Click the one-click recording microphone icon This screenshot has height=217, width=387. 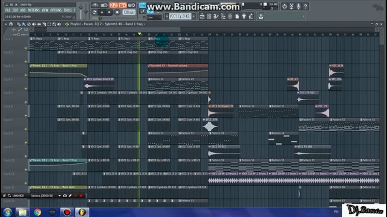(x=298, y=7)
